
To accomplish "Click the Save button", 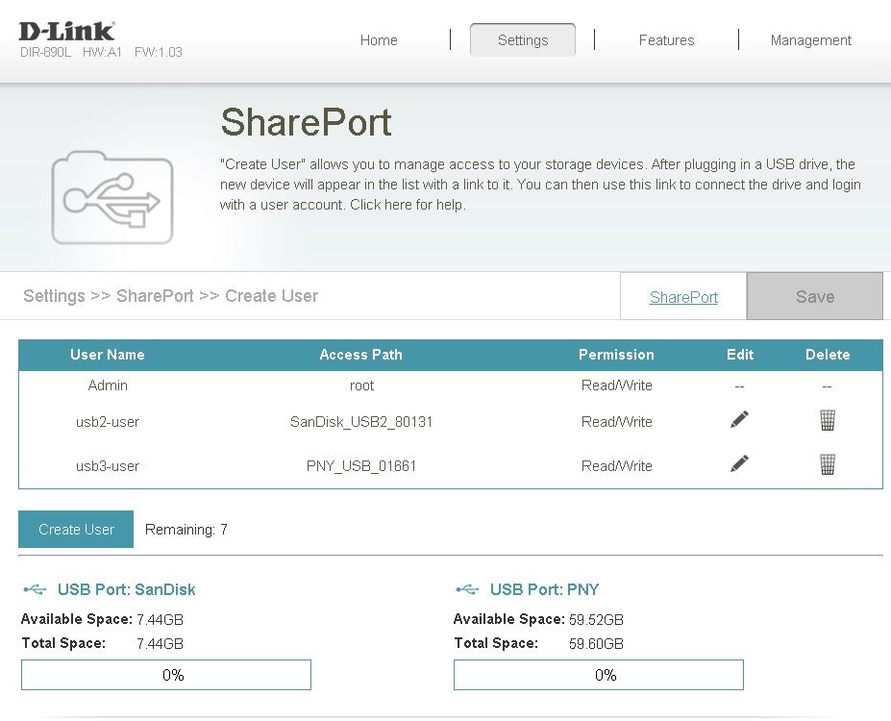I will pos(815,296).
